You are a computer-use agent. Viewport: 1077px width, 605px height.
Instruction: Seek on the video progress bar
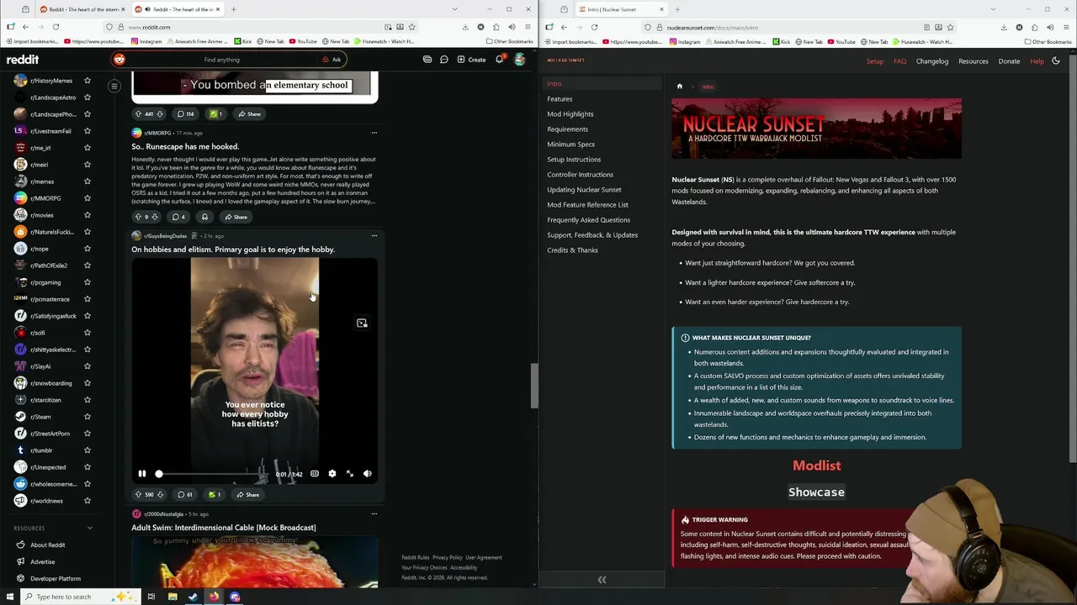point(212,474)
